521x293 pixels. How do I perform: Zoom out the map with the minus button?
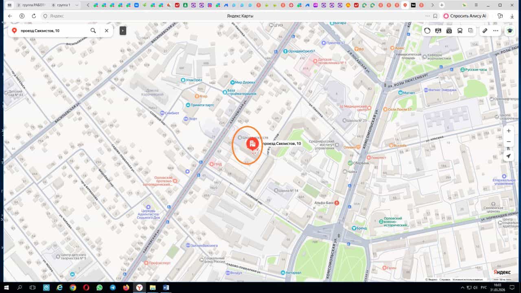tap(508, 142)
